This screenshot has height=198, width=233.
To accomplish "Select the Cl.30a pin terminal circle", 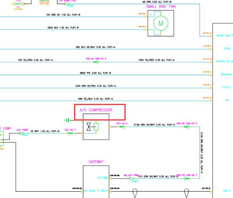I will [211, 49].
